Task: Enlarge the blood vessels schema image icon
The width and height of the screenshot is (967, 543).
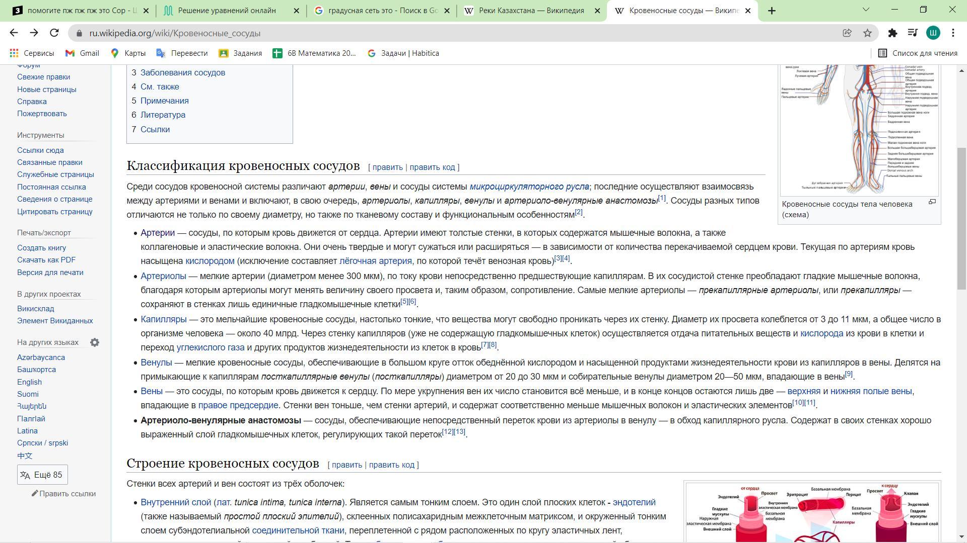Action: point(932,202)
